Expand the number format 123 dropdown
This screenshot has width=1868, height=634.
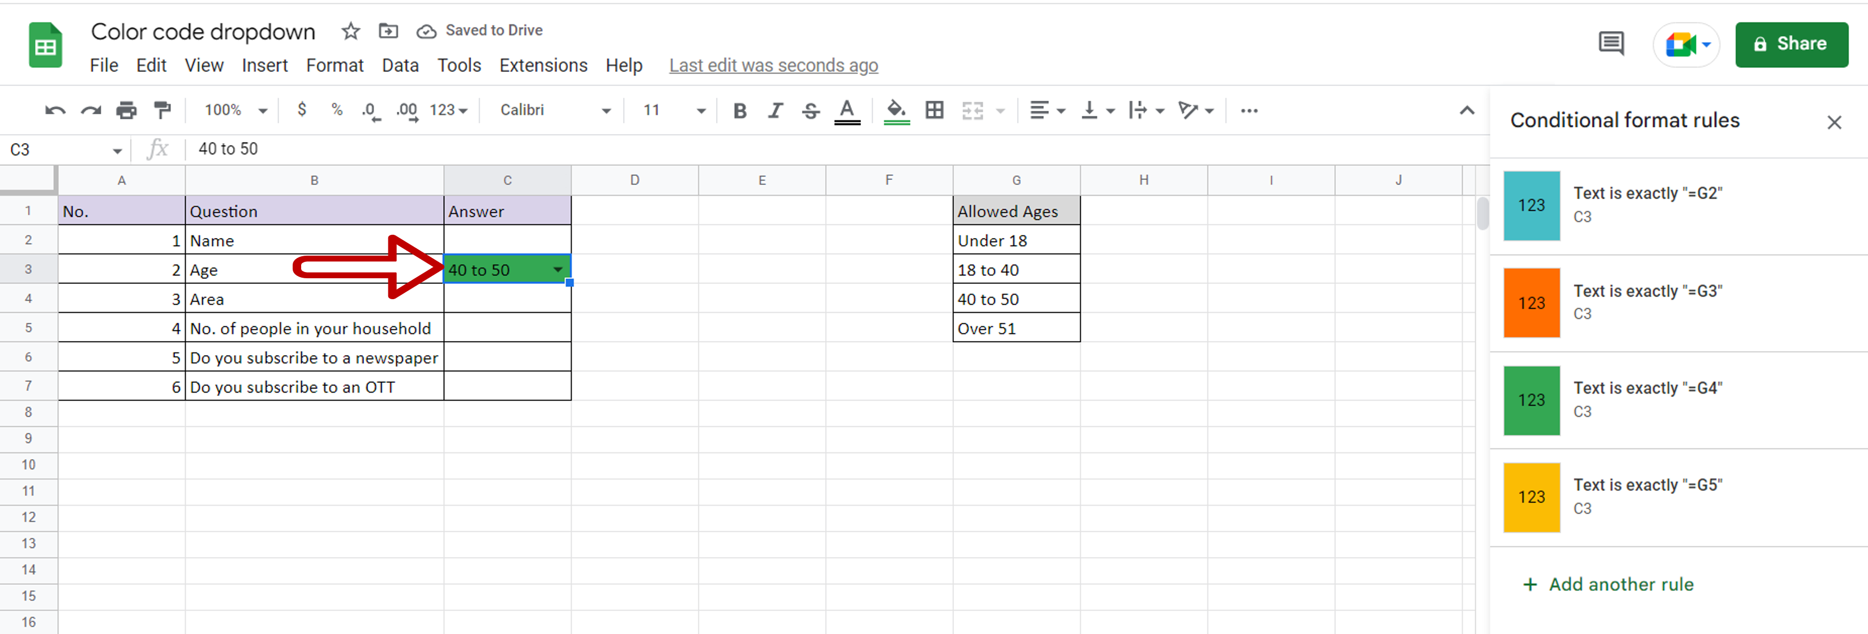point(447,110)
